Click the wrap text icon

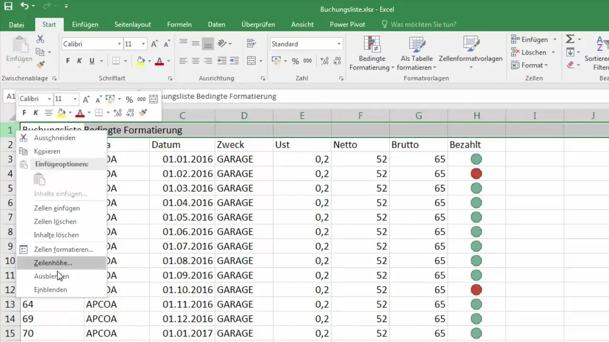click(x=251, y=44)
